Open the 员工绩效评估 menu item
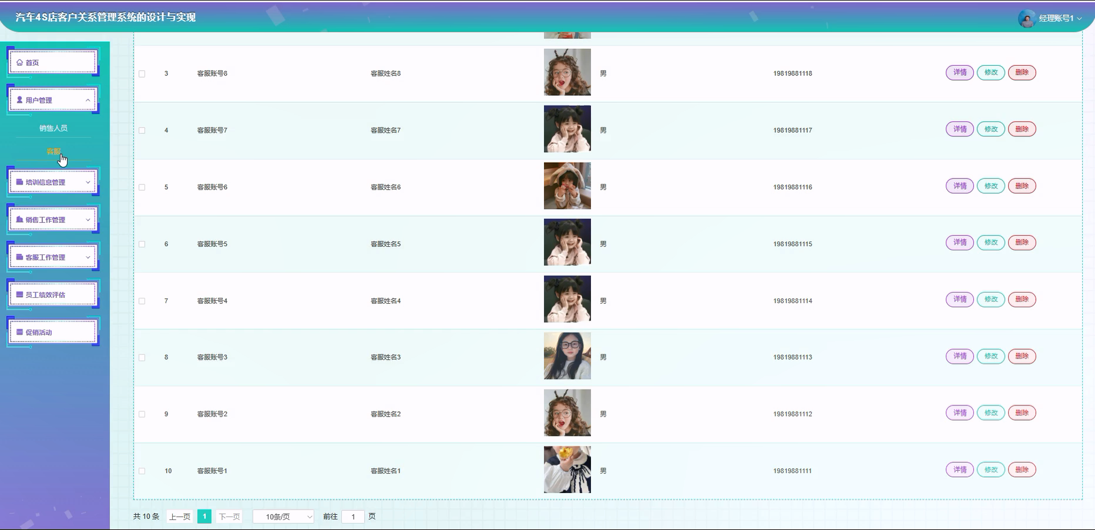 [53, 295]
